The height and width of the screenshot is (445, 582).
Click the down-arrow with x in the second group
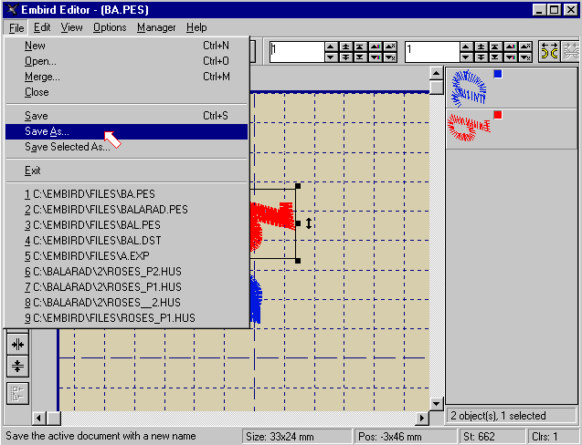(x=525, y=57)
